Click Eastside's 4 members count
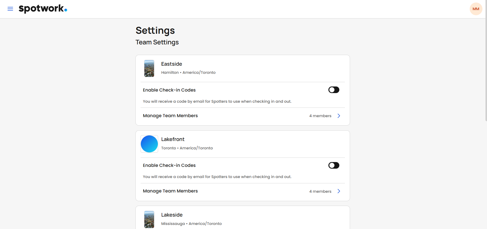This screenshot has height=229, width=487. 320,116
